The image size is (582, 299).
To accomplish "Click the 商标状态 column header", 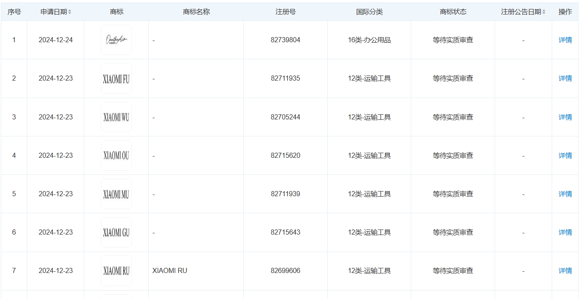I will tap(452, 12).
